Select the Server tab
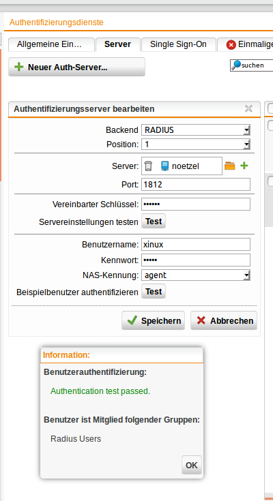This screenshot has width=273, height=501. pos(118,44)
